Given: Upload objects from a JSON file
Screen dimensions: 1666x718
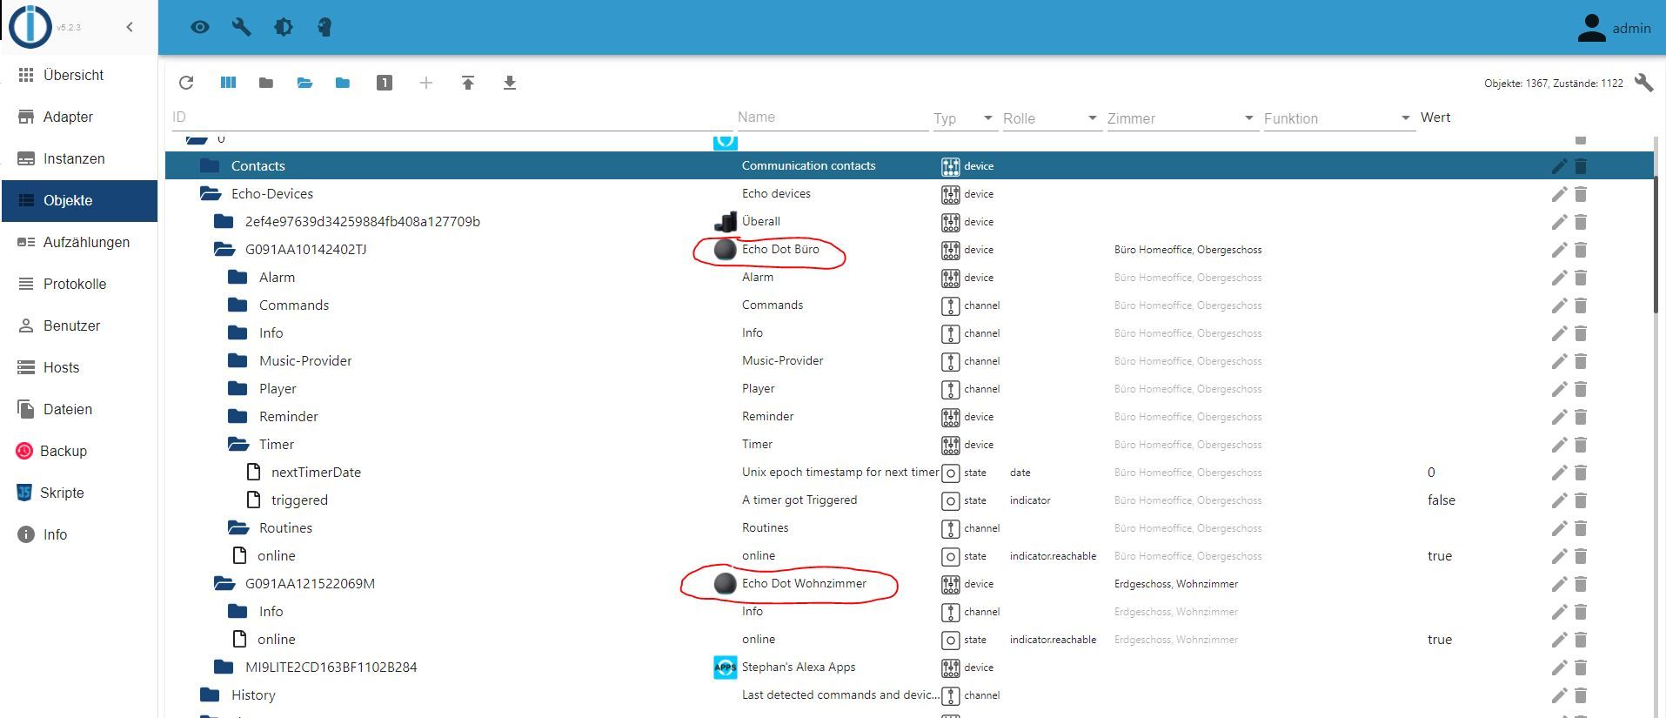Looking at the screenshot, I should (468, 83).
